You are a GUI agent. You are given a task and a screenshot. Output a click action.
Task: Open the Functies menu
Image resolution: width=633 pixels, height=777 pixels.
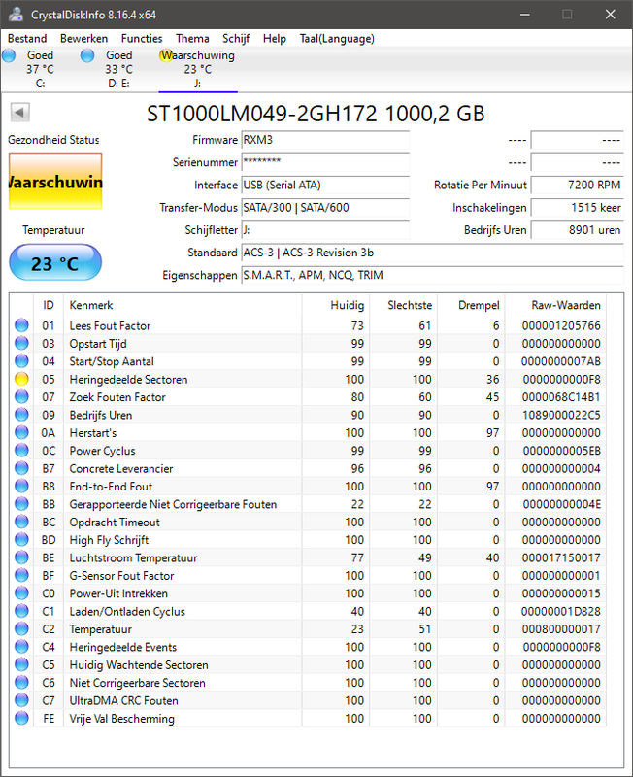142,38
